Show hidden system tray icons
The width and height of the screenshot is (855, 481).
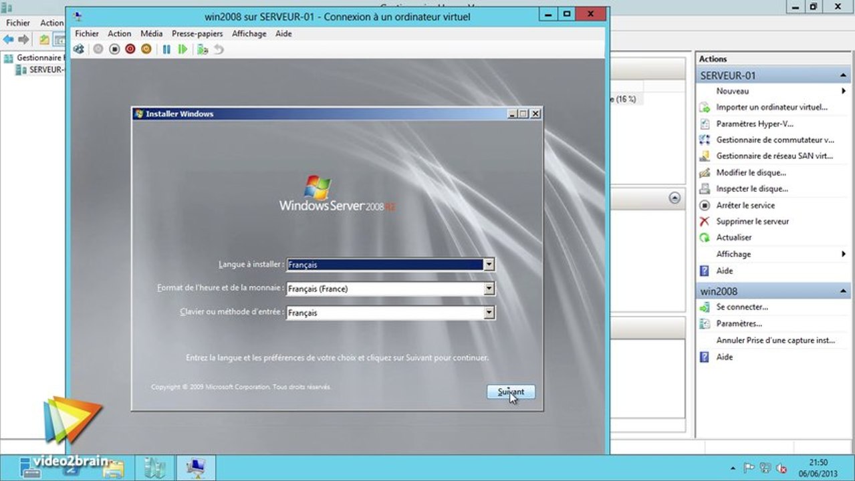click(x=733, y=468)
